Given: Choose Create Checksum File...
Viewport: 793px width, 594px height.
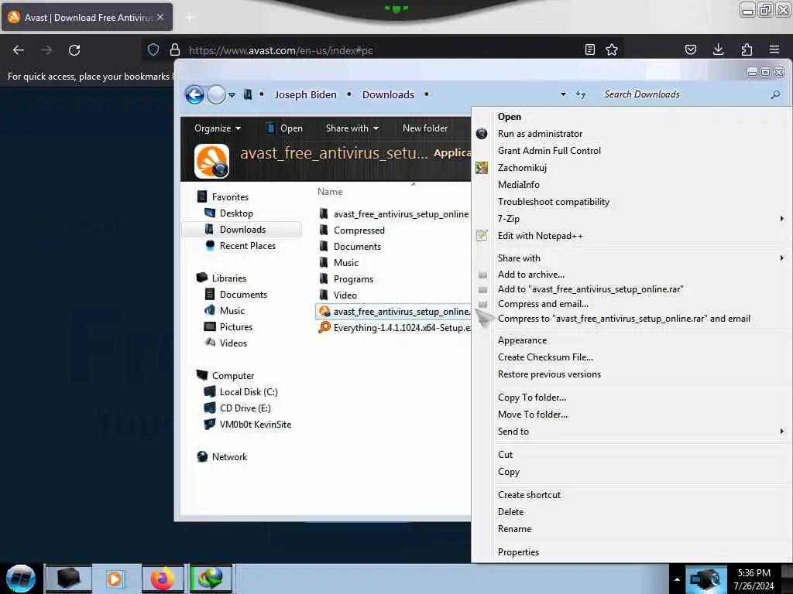Looking at the screenshot, I should (545, 357).
